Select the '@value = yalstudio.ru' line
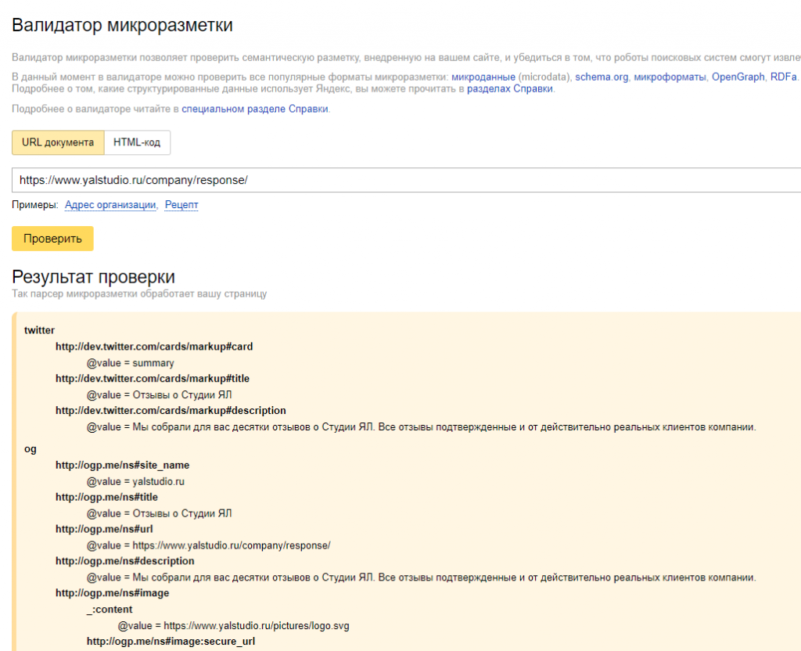The width and height of the screenshot is (801, 651). (135, 481)
